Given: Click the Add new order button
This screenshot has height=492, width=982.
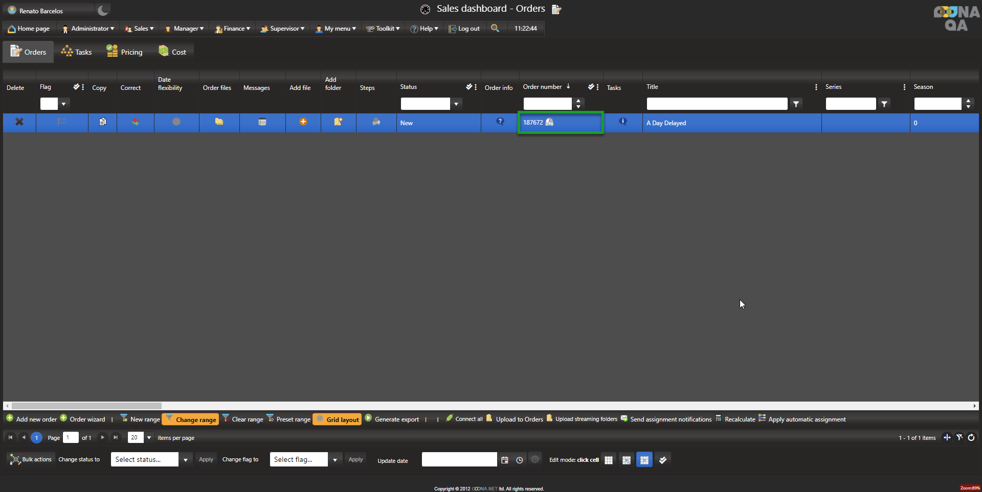Looking at the screenshot, I should click(32, 419).
